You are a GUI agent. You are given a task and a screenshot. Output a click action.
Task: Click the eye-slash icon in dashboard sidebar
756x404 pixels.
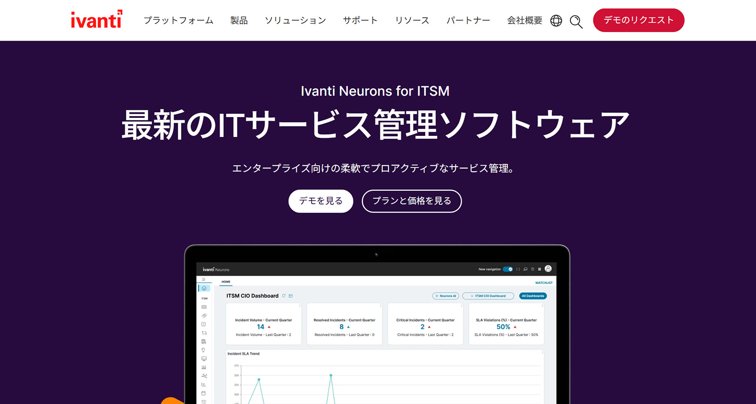coord(204,315)
